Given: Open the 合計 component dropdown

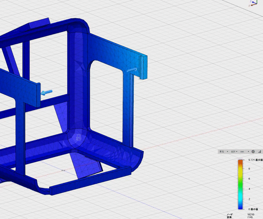Looking at the screenshot, I should 234,151.
